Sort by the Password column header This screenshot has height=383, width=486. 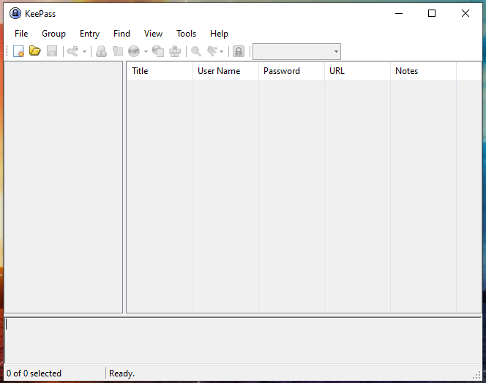291,71
